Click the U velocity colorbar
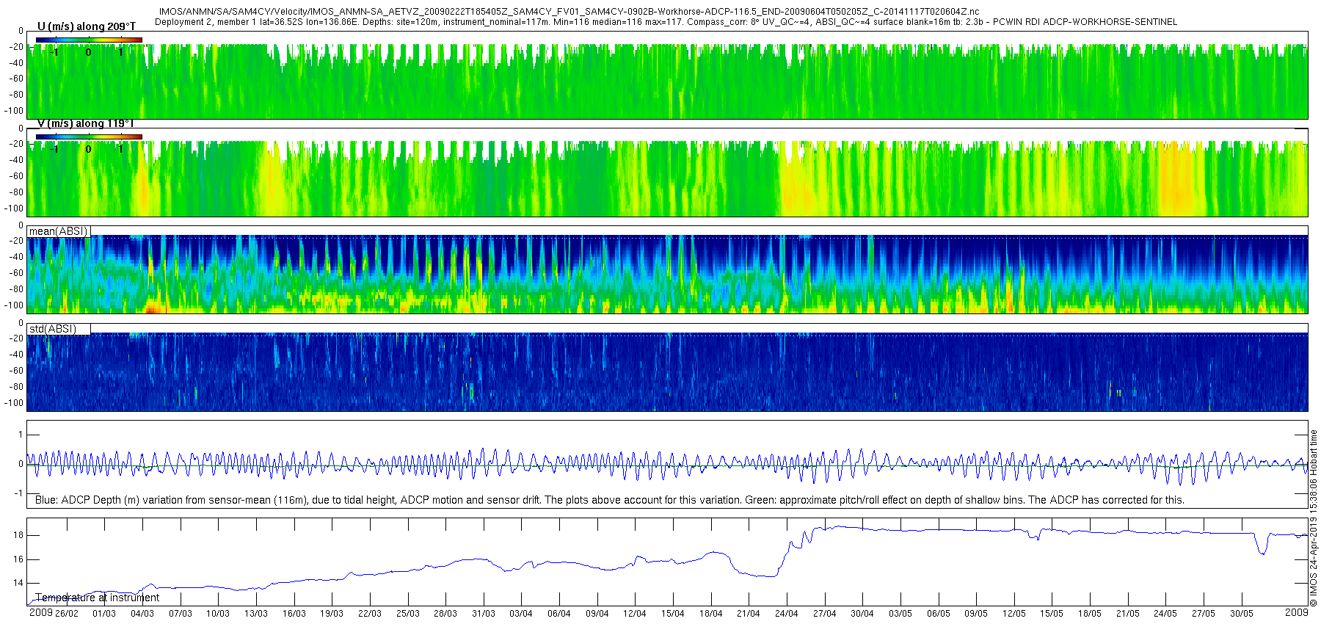 [89, 40]
